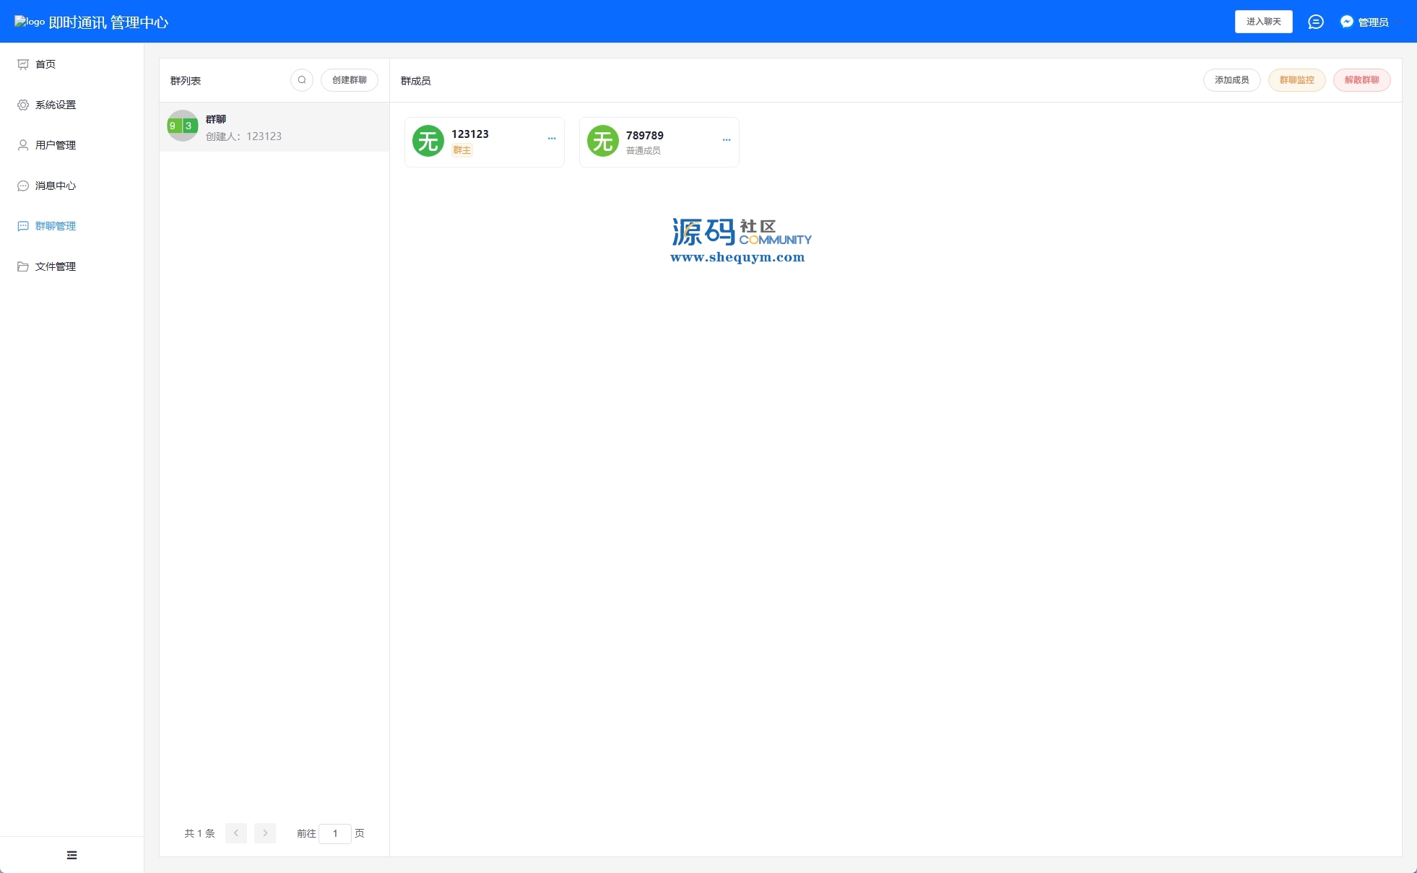1417x873 pixels.
Task: Click the 进入聊天 button in header
Action: [1263, 22]
